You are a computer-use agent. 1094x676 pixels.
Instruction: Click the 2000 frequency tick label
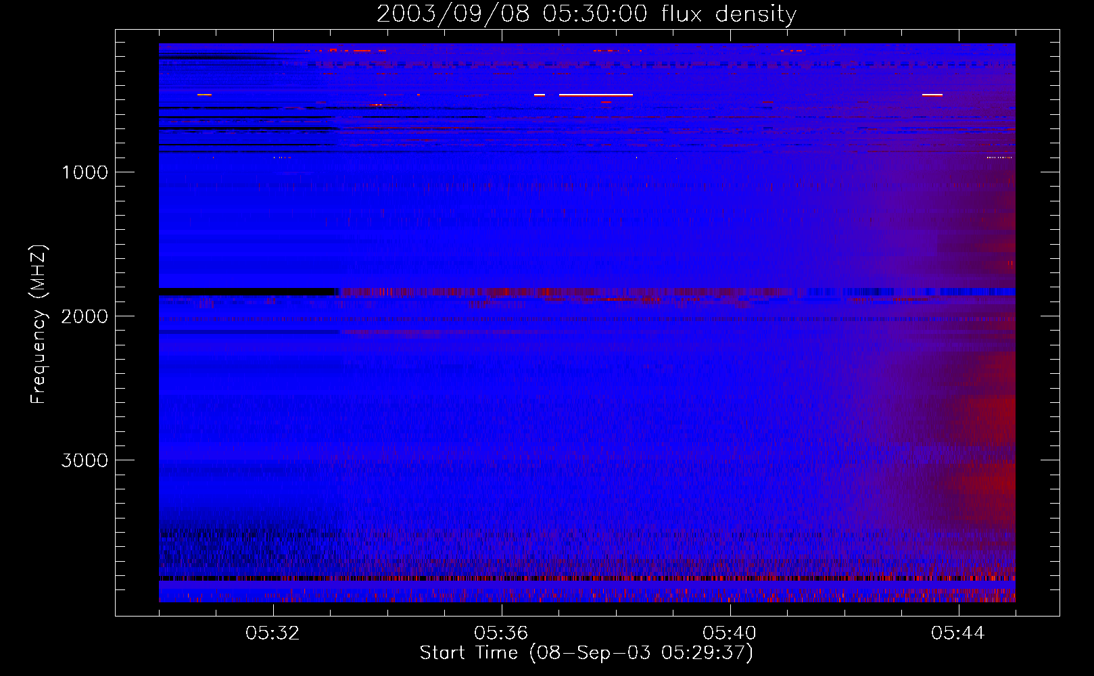tap(85, 316)
